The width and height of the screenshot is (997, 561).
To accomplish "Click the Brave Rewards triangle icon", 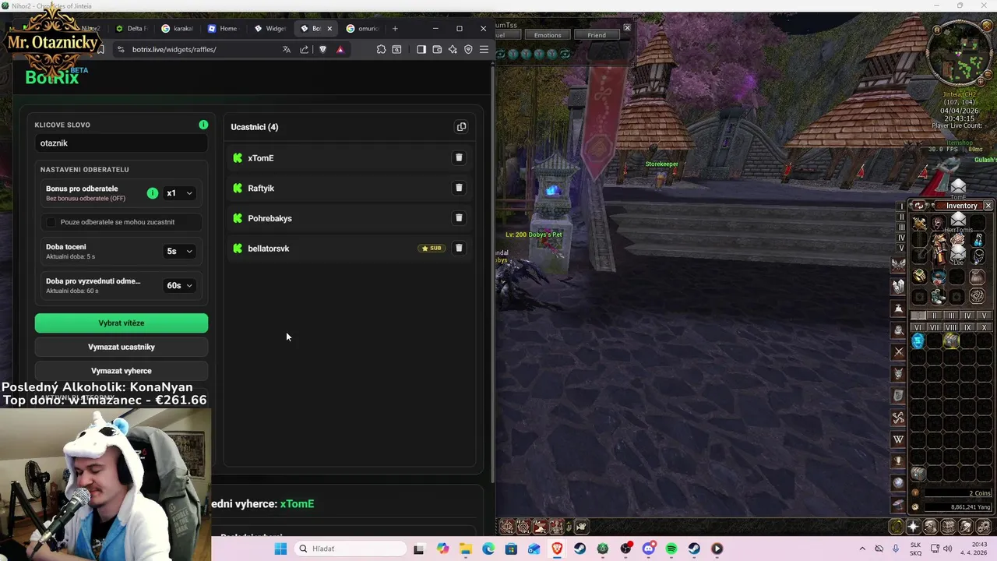I will pos(340,49).
